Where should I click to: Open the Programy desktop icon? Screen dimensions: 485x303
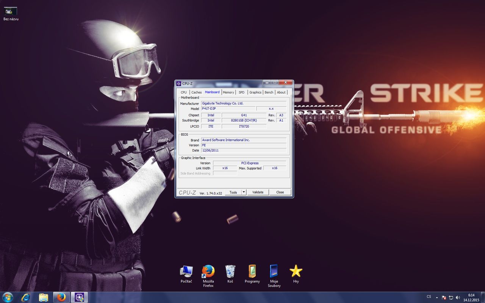252,274
